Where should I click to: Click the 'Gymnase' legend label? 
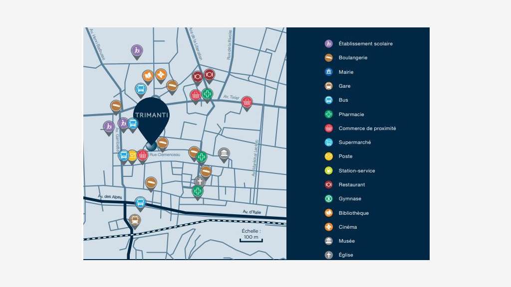coord(350,198)
